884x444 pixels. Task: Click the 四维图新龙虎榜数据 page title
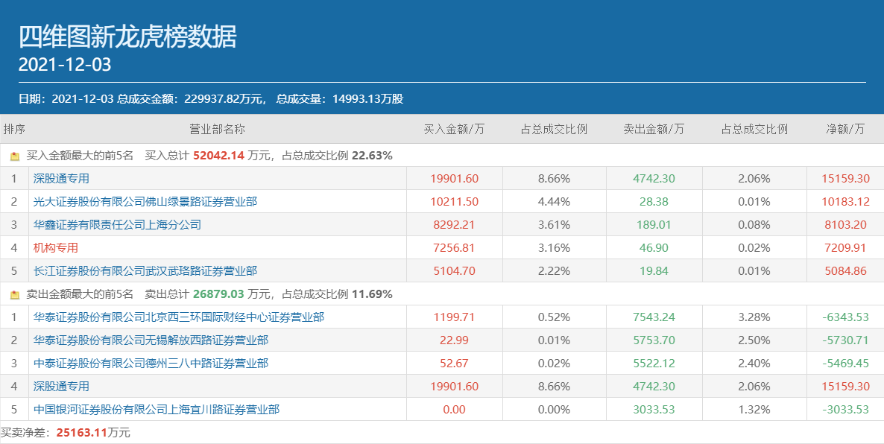(x=127, y=36)
